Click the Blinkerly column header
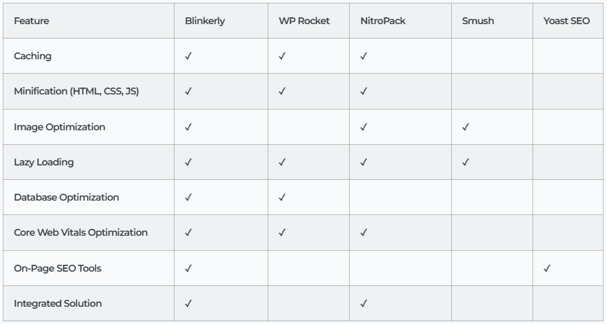This screenshot has height=324, width=607. (205, 21)
